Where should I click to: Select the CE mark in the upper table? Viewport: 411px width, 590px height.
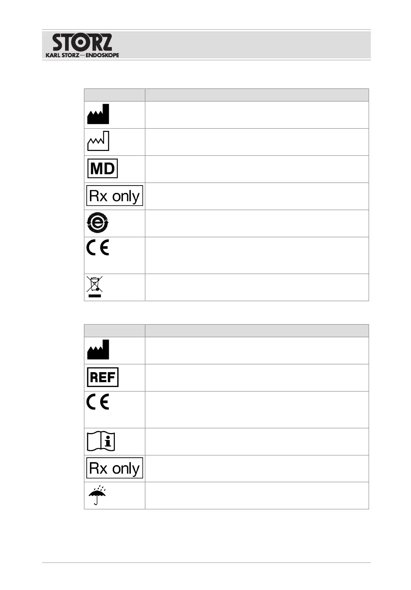pyautogui.click(x=98, y=248)
